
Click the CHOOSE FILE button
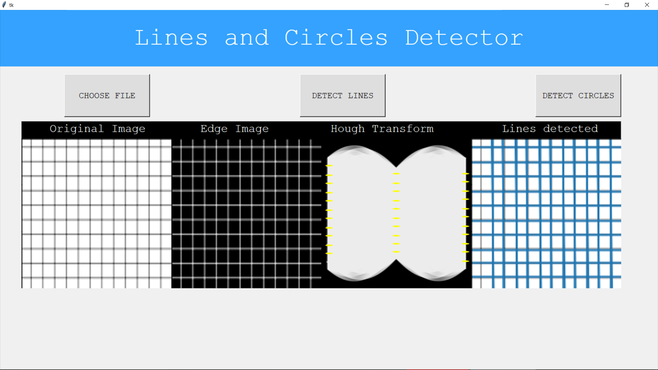107,95
